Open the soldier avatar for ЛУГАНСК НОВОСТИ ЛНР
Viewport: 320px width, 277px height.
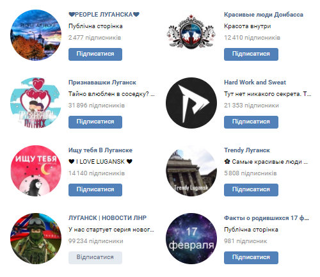(x=36, y=239)
